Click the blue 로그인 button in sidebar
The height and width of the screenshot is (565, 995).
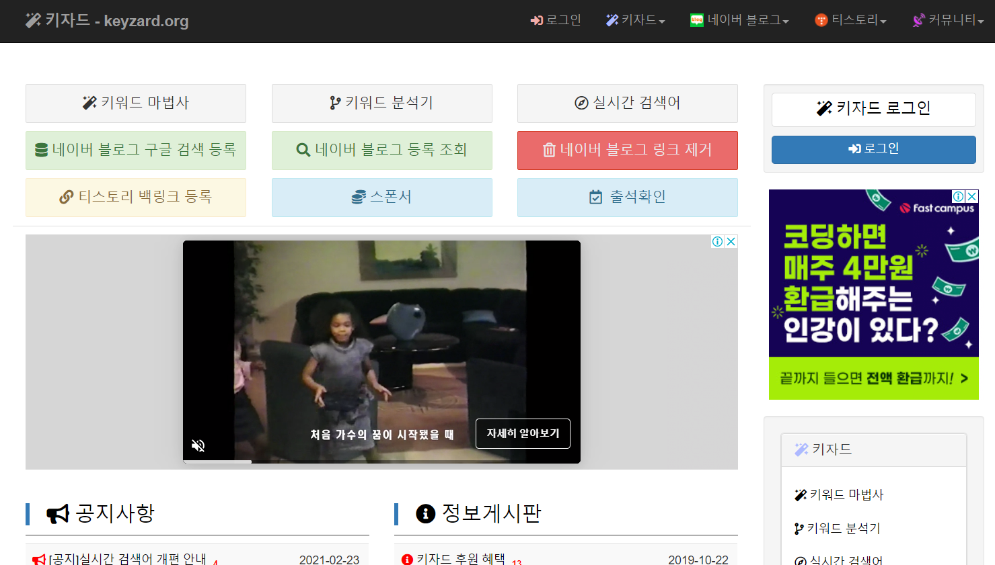(x=873, y=149)
